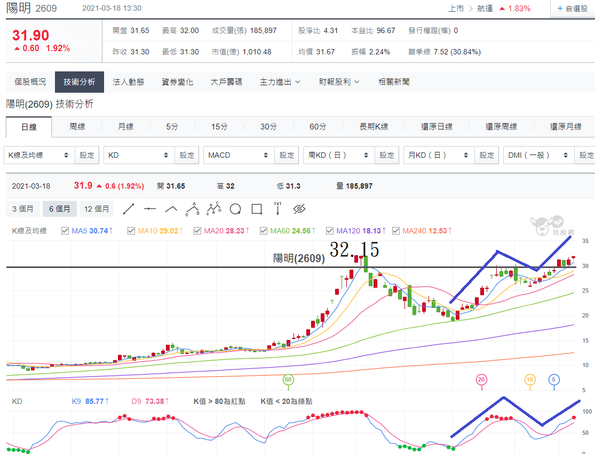
Task: Switch to the 還原日線 chart tab
Action: 437,127
